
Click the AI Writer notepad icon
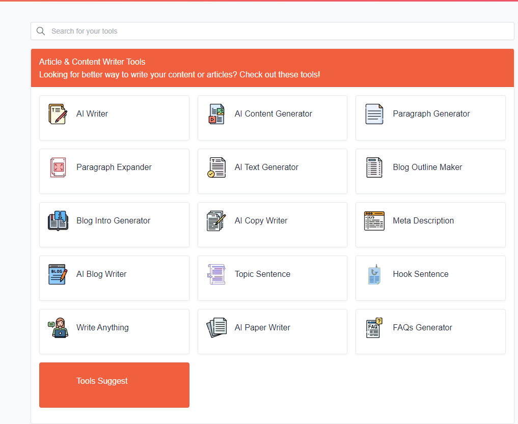point(58,114)
